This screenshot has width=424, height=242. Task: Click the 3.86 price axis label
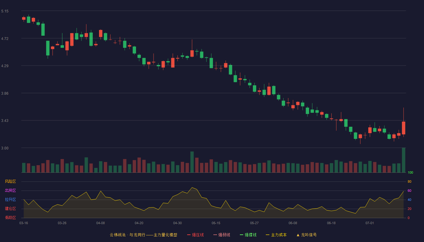coord(5,93)
